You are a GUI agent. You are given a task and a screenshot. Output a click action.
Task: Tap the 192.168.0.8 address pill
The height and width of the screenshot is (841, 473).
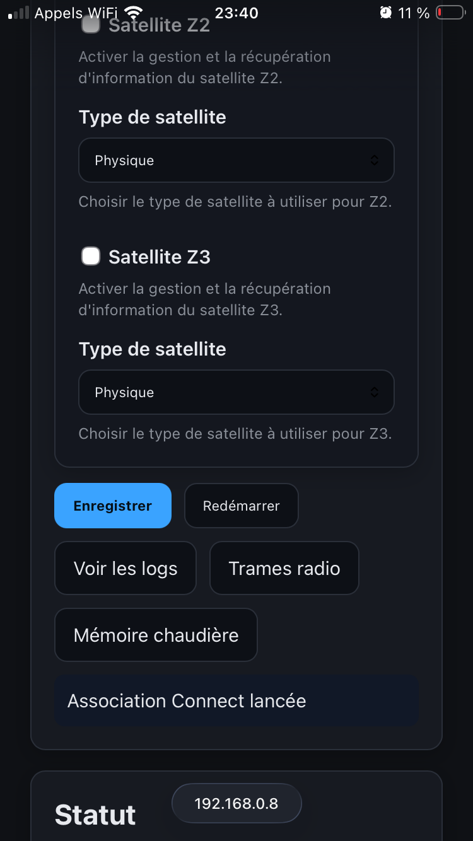pyautogui.click(x=237, y=803)
